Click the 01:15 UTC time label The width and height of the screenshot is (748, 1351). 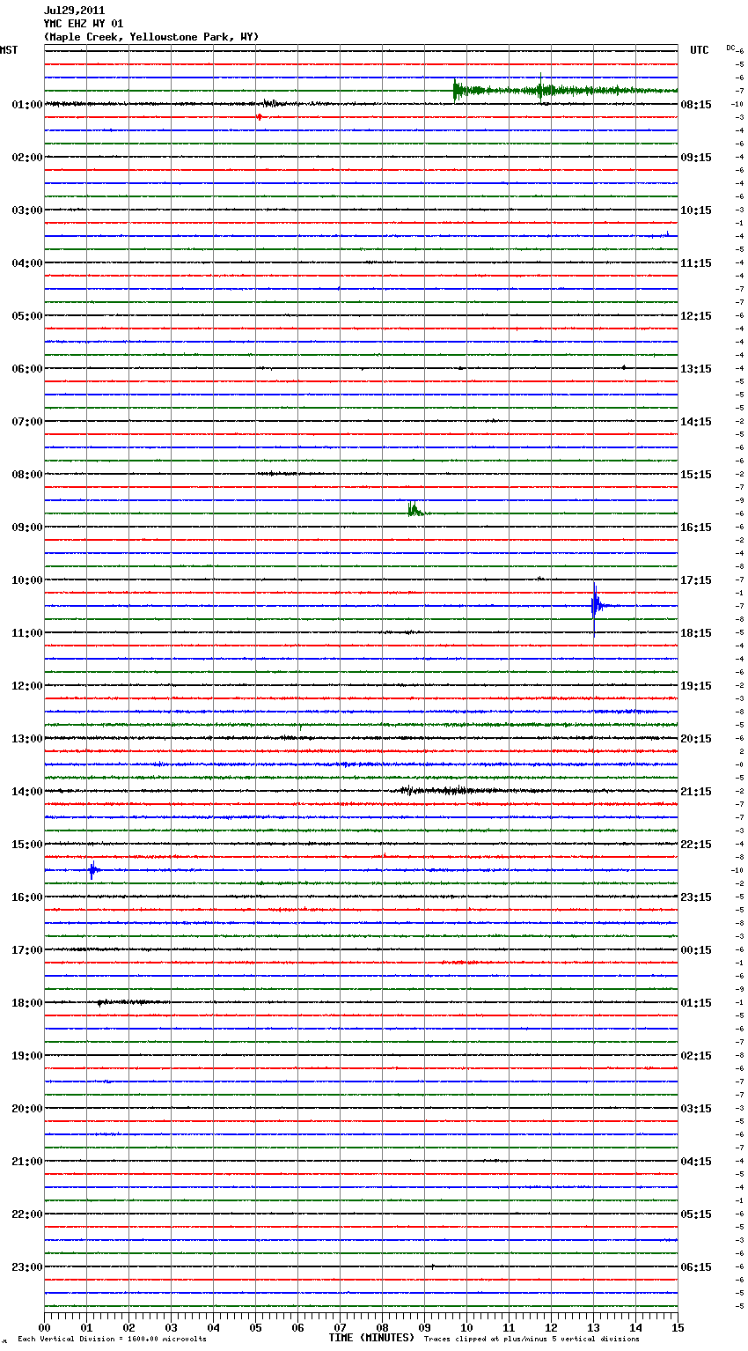(696, 1003)
